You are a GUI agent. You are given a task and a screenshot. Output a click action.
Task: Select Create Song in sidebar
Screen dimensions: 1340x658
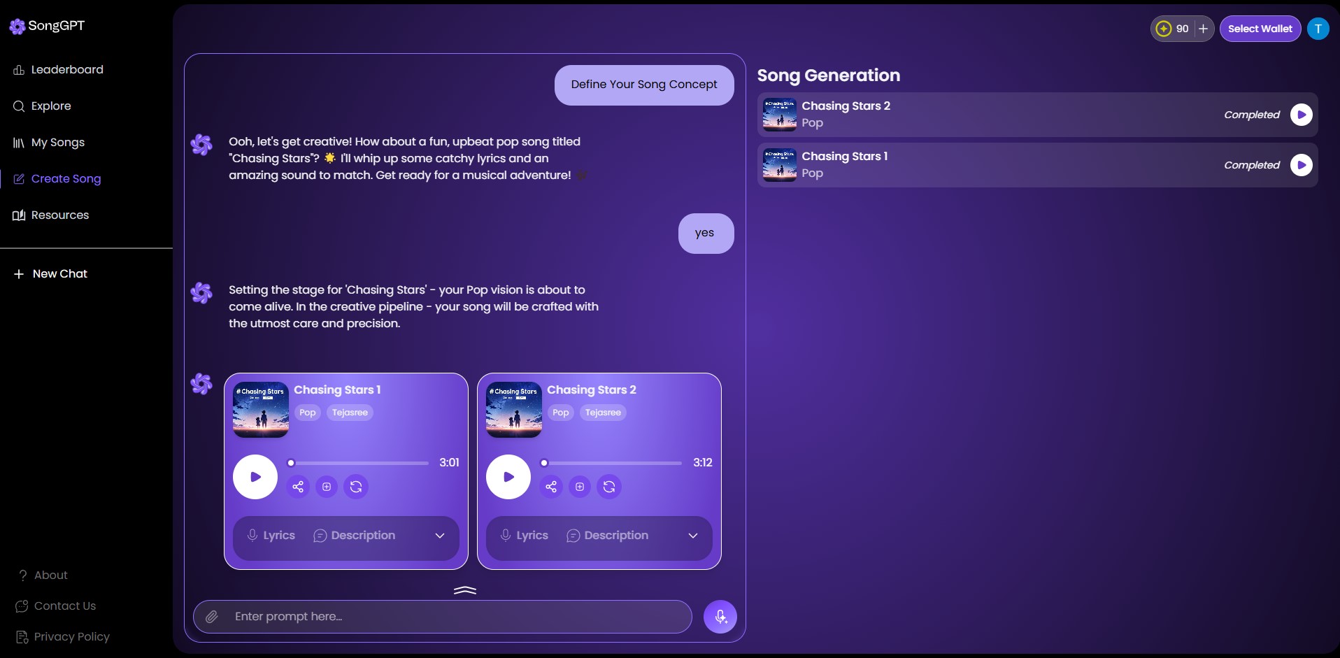coord(57,178)
